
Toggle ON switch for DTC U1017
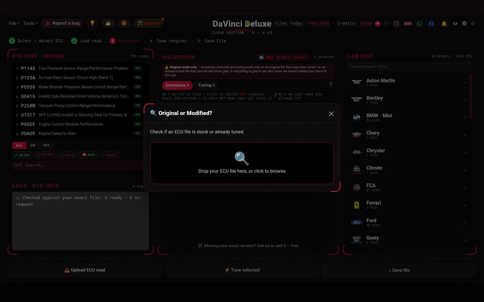point(138,115)
